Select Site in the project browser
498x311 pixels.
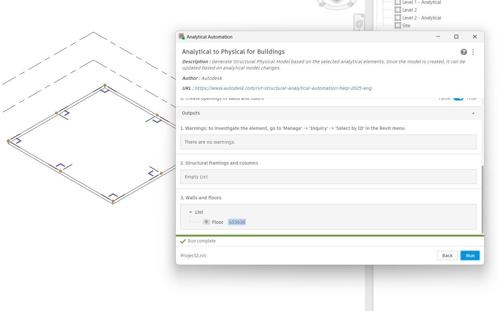pyautogui.click(x=406, y=26)
